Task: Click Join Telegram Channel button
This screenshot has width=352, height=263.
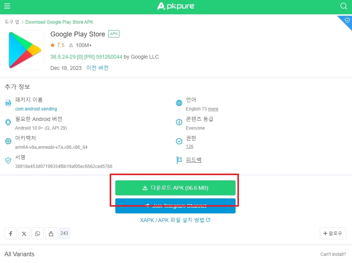Action: tap(175, 206)
